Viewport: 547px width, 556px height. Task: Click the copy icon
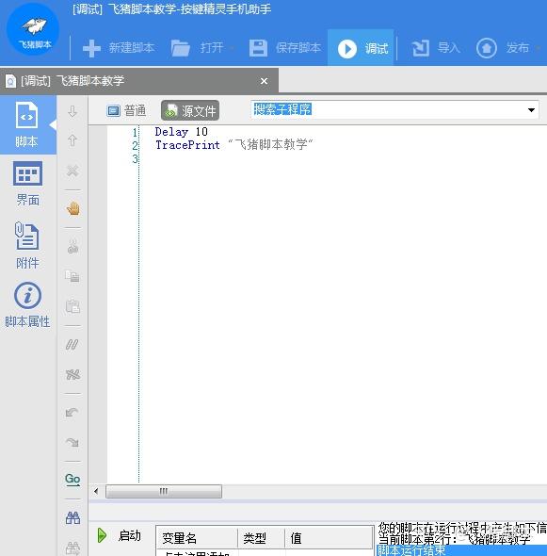[72, 275]
